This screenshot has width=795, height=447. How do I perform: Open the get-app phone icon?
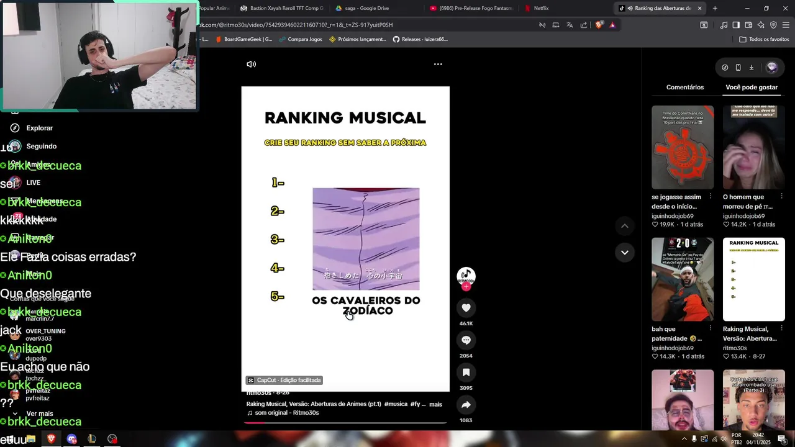(738, 67)
